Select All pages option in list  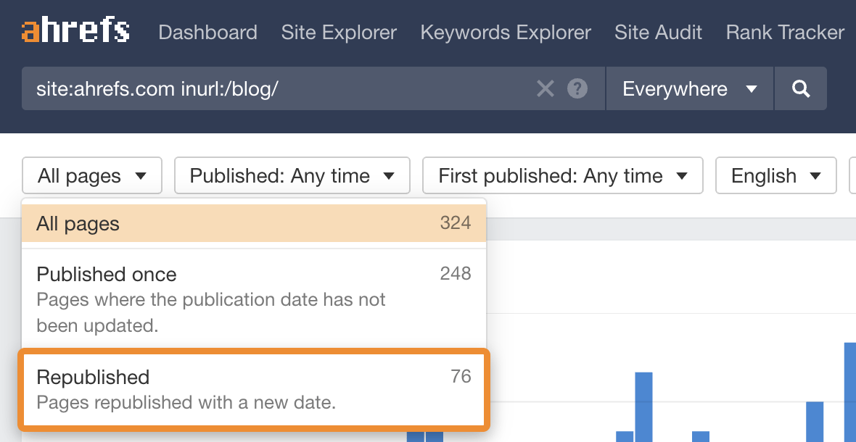pos(254,223)
